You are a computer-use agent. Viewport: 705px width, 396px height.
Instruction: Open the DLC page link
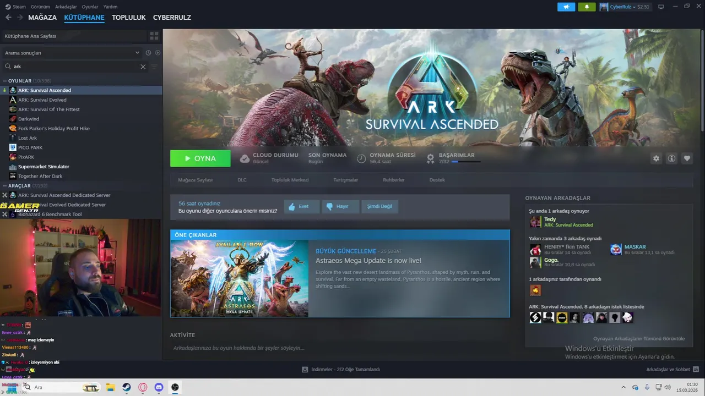click(242, 180)
